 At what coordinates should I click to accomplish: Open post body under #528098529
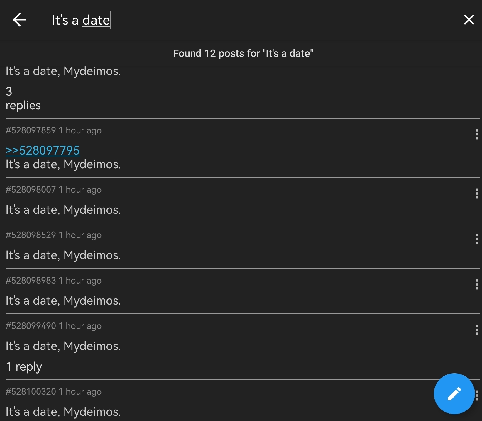tap(63, 255)
